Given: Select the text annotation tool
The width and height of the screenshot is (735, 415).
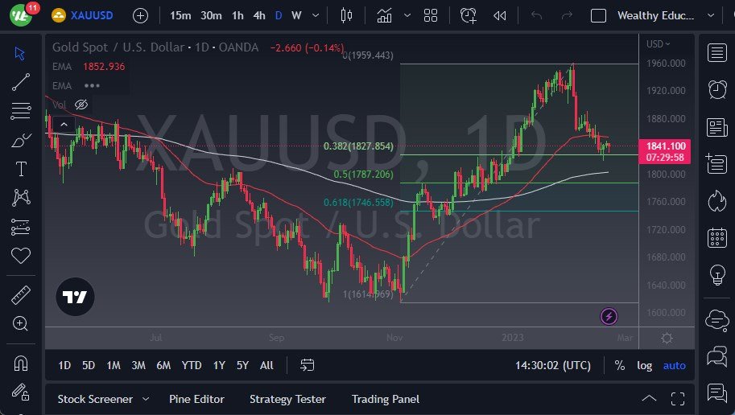Looking at the screenshot, I should (21, 169).
